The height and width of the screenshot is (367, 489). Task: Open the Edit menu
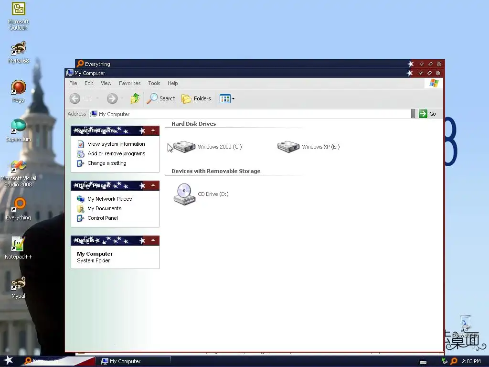(89, 83)
